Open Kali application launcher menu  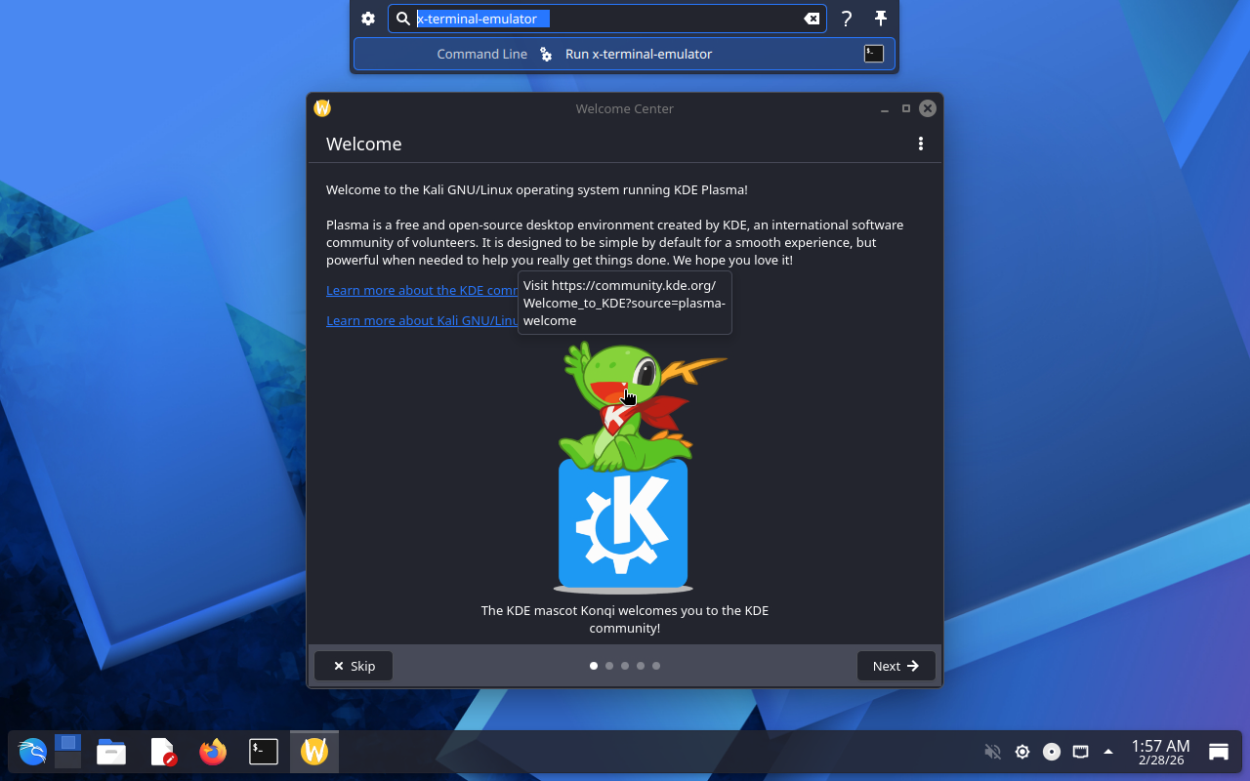[32, 751]
